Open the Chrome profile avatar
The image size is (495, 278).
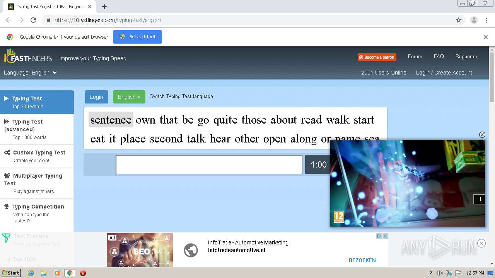pyautogui.click(x=474, y=20)
